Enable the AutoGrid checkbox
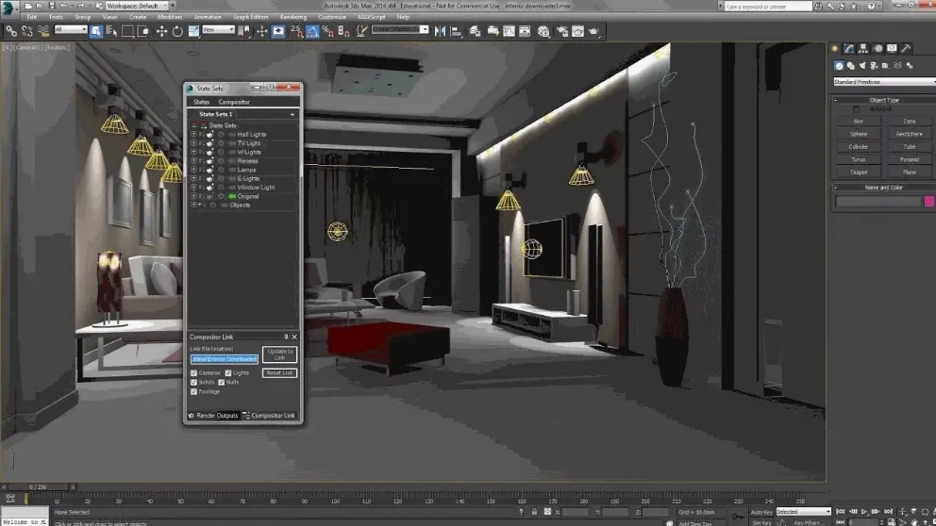 (x=857, y=109)
